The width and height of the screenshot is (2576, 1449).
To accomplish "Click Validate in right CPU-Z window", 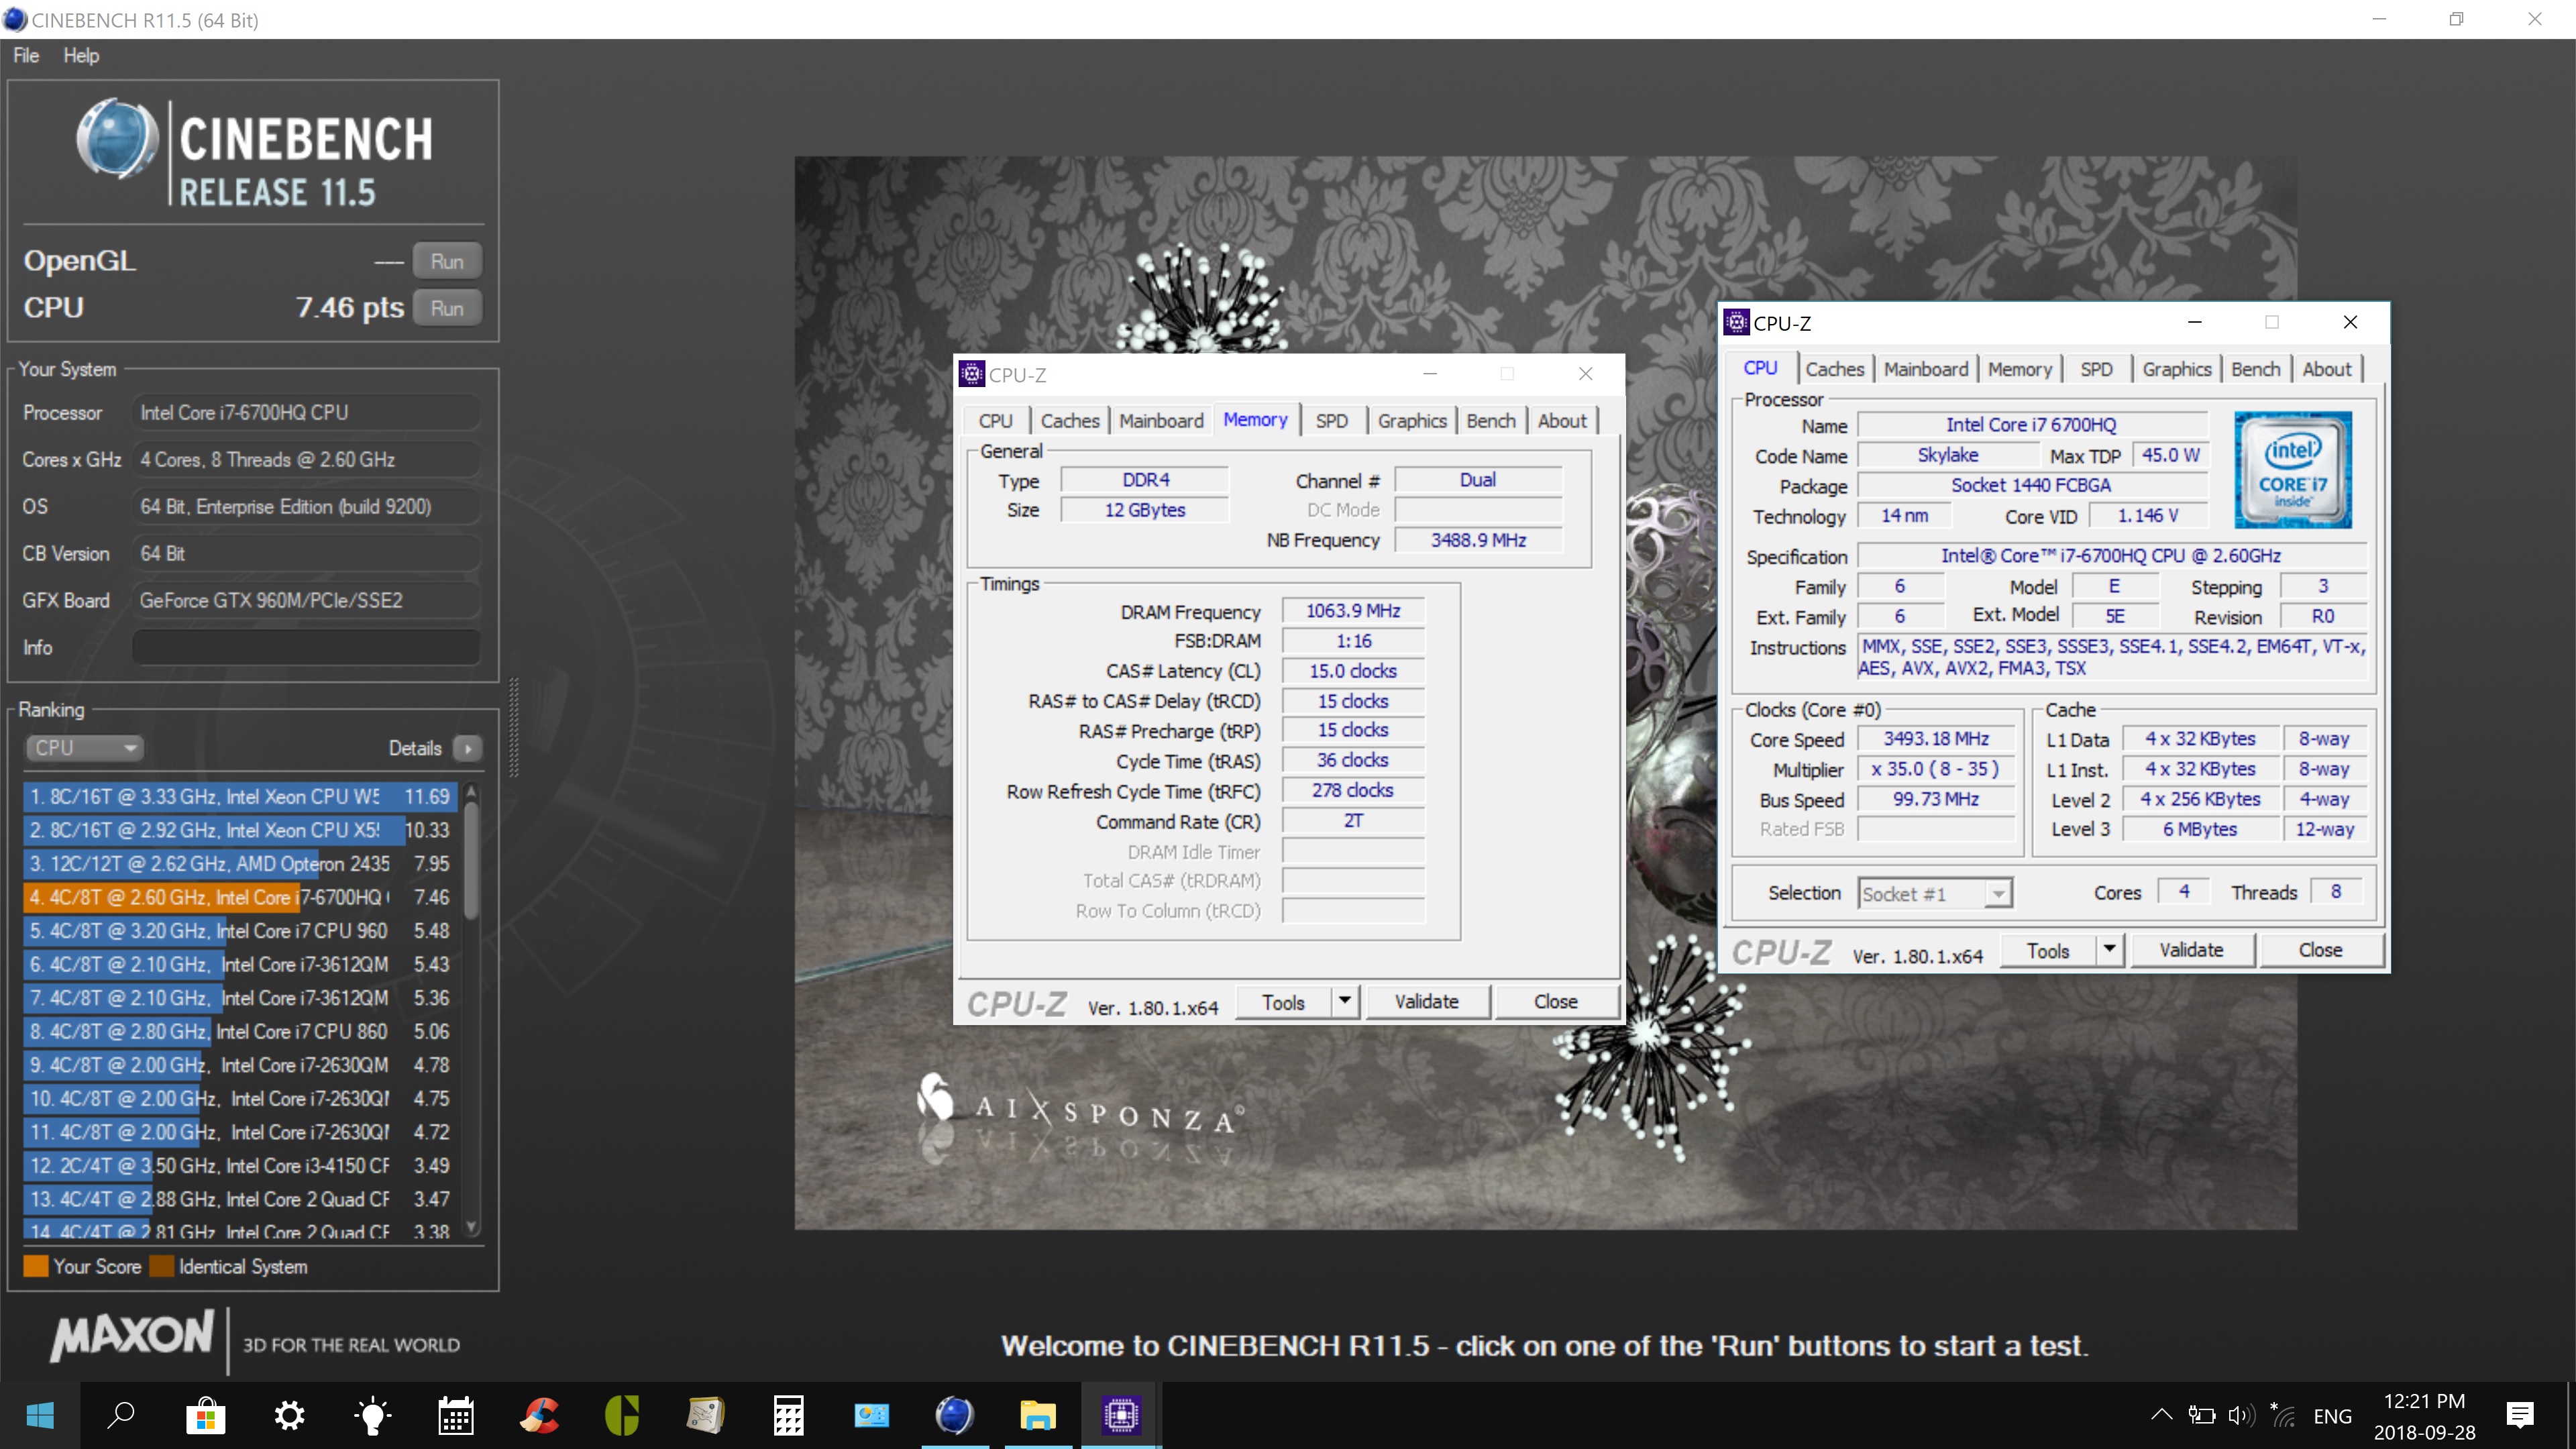I will [2191, 950].
